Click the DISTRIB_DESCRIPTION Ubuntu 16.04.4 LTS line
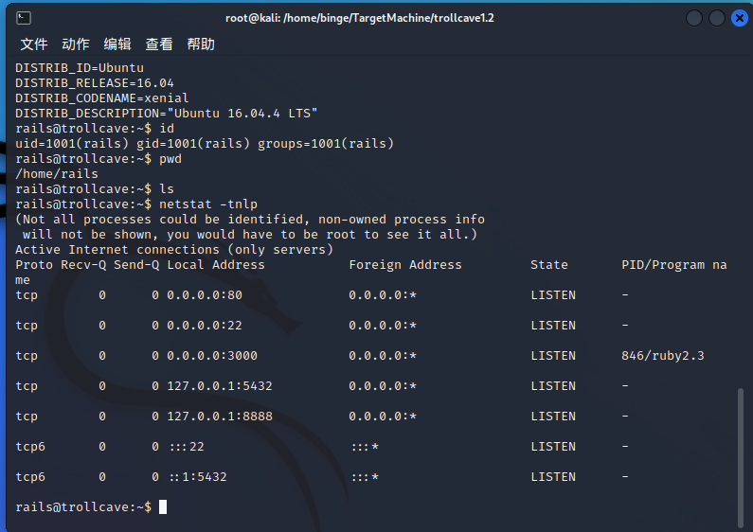Screen dimensions: 753x532 pyautogui.click(x=166, y=114)
